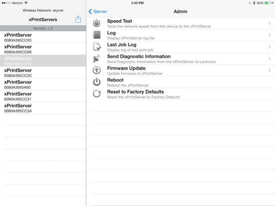Click the Log notebook icon

click(97, 35)
